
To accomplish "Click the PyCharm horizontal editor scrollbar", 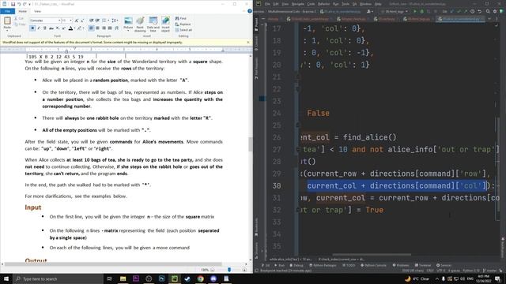I will [x=372, y=254].
